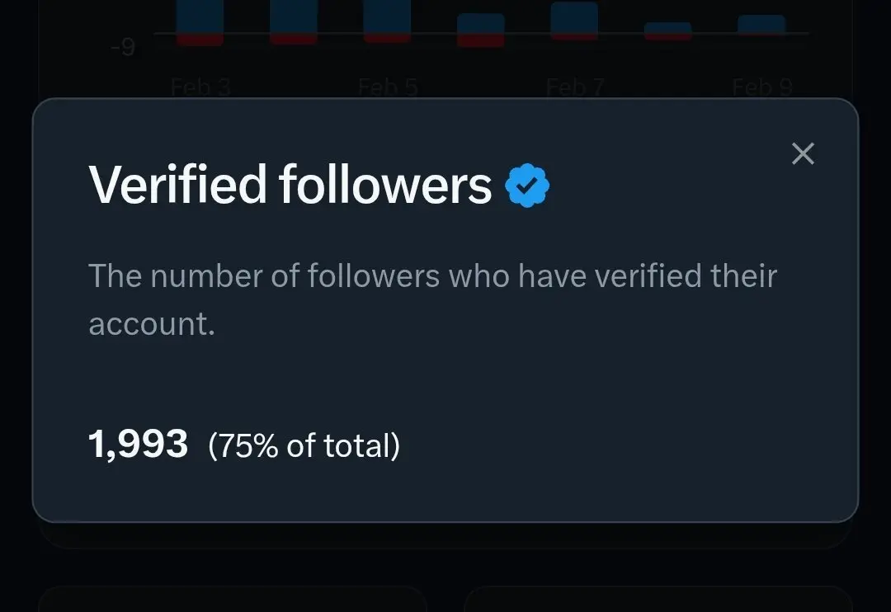Select the Feb 3 chart bar

click(x=200, y=22)
